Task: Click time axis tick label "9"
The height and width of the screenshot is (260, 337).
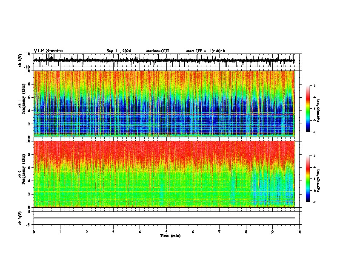Action: (272, 232)
